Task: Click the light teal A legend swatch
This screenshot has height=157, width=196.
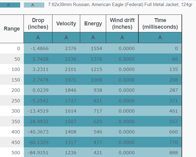Action: 34,5
